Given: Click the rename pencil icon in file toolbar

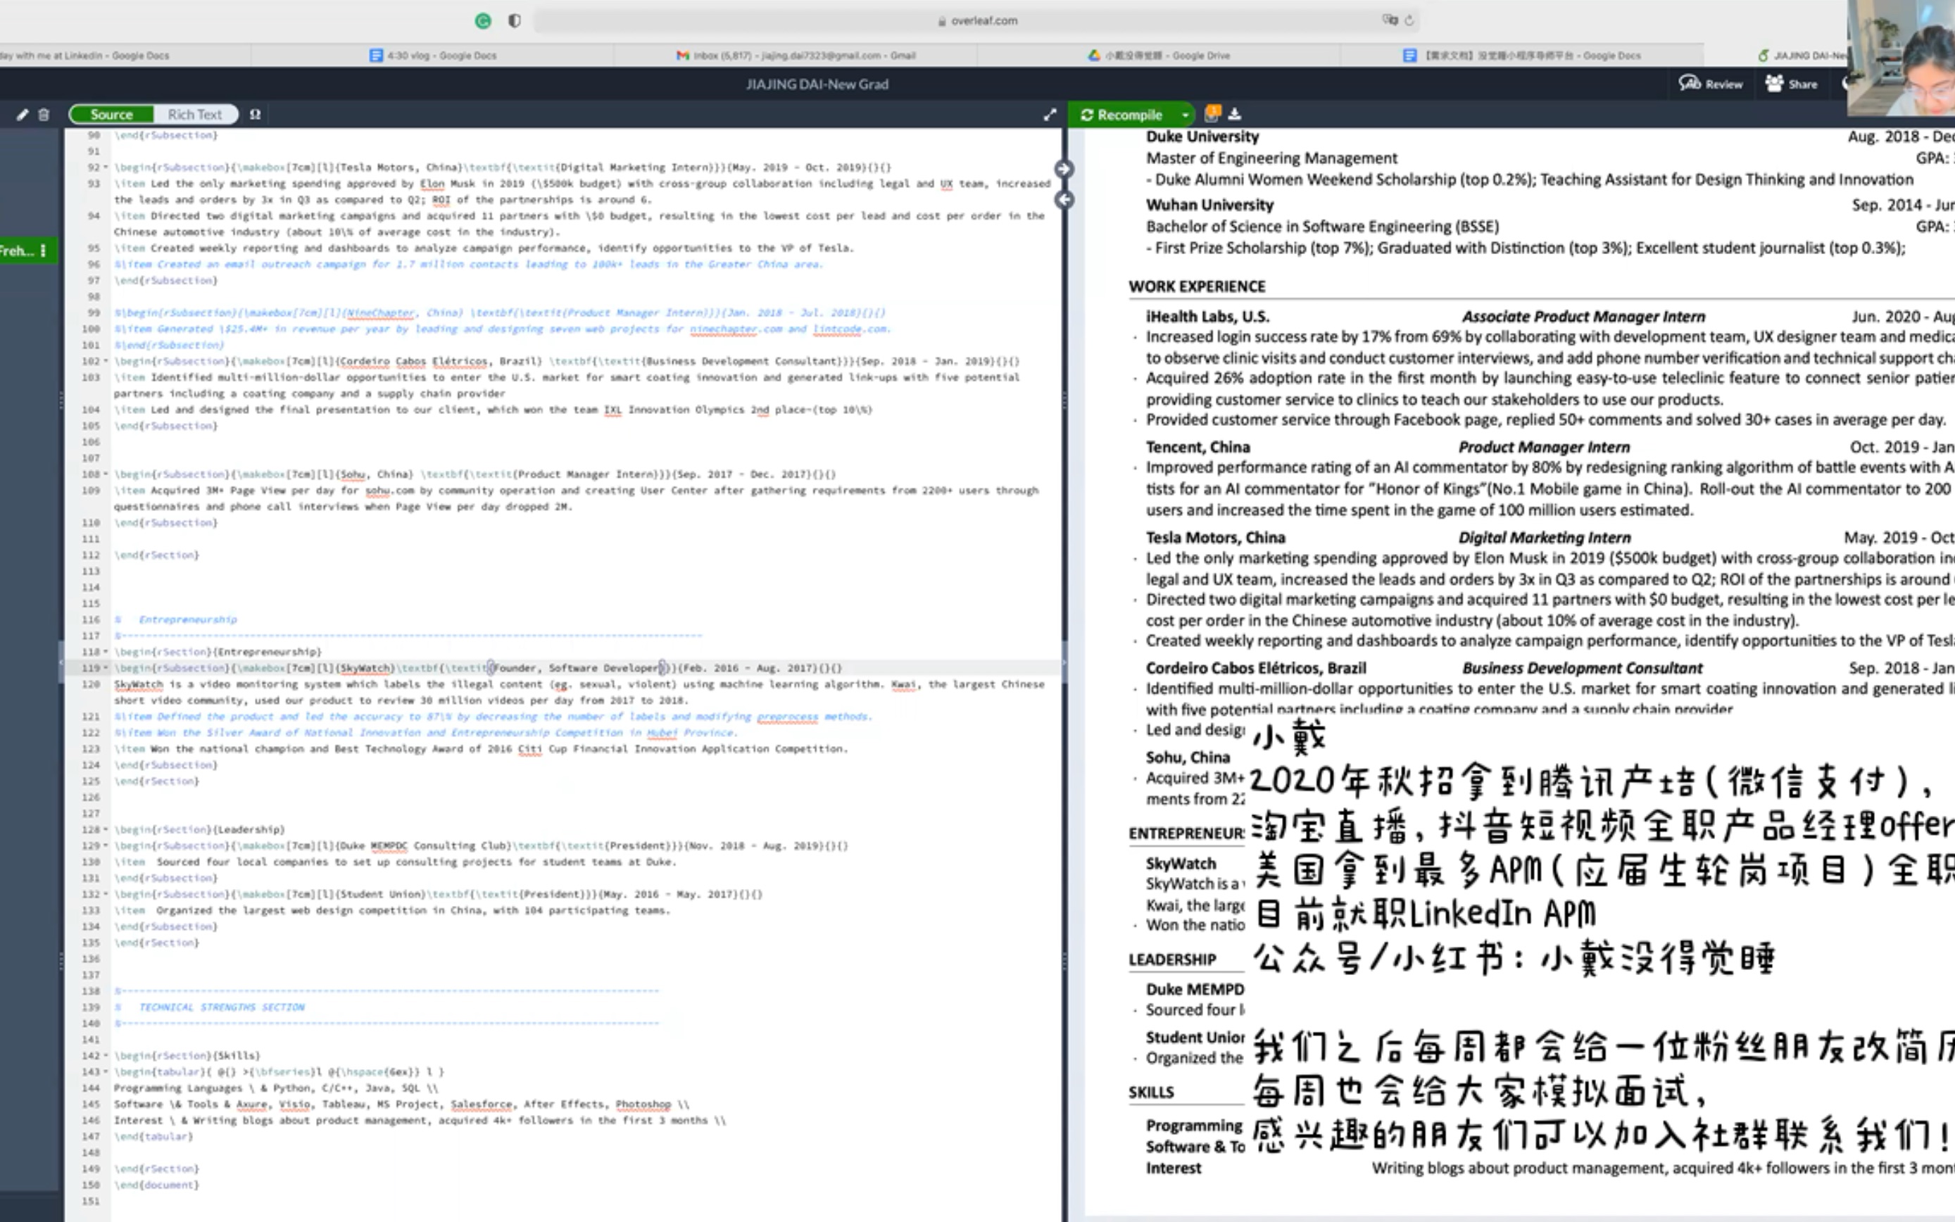Looking at the screenshot, I should (x=23, y=115).
